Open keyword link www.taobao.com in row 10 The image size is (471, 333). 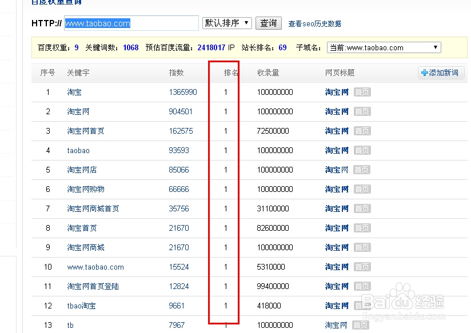click(95, 267)
